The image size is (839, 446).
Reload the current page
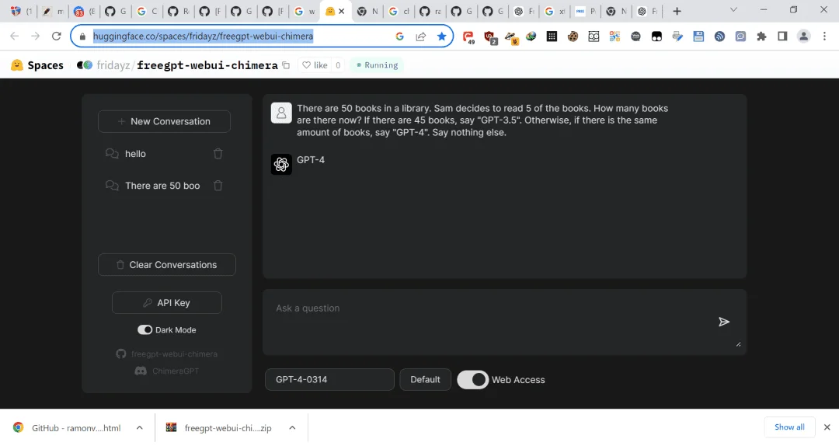(56, 36)
